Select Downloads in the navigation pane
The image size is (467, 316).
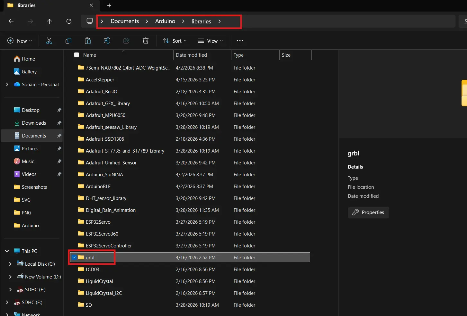34,123
